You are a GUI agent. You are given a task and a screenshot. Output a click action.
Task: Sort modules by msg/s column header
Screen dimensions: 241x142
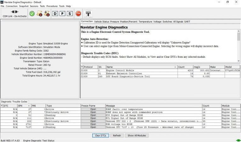(201, 67)
